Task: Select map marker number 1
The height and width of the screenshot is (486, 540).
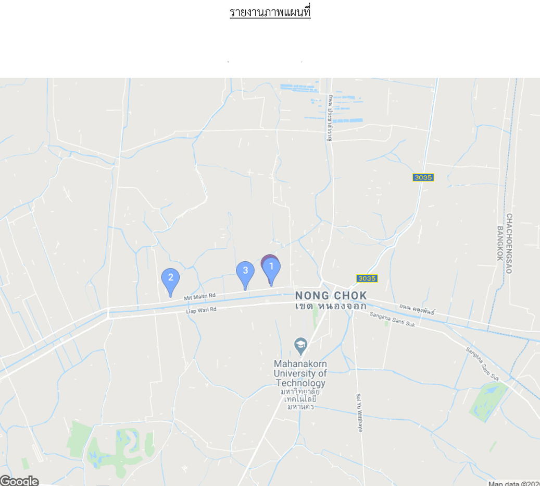Action: 272,272
